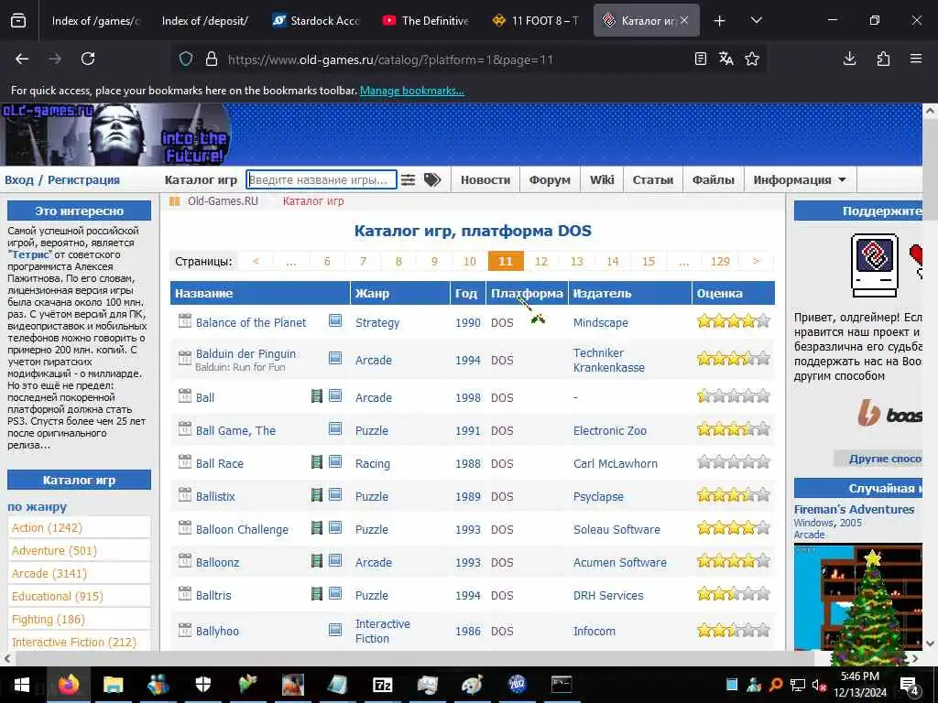Open the Форум menu item

tap(550, 180)
